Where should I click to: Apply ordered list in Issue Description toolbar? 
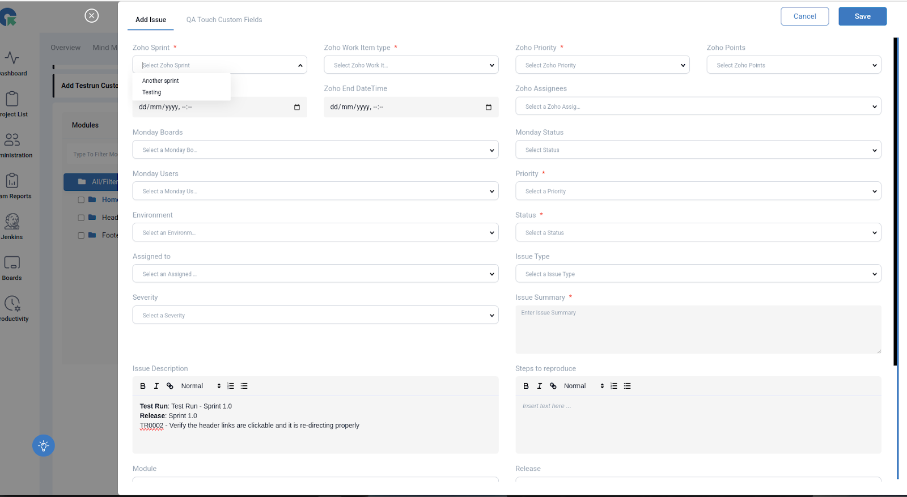coord(231,386)
